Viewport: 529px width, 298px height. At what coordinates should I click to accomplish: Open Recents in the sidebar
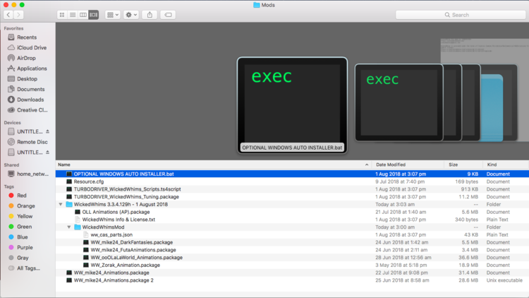(x=27, y=37)
